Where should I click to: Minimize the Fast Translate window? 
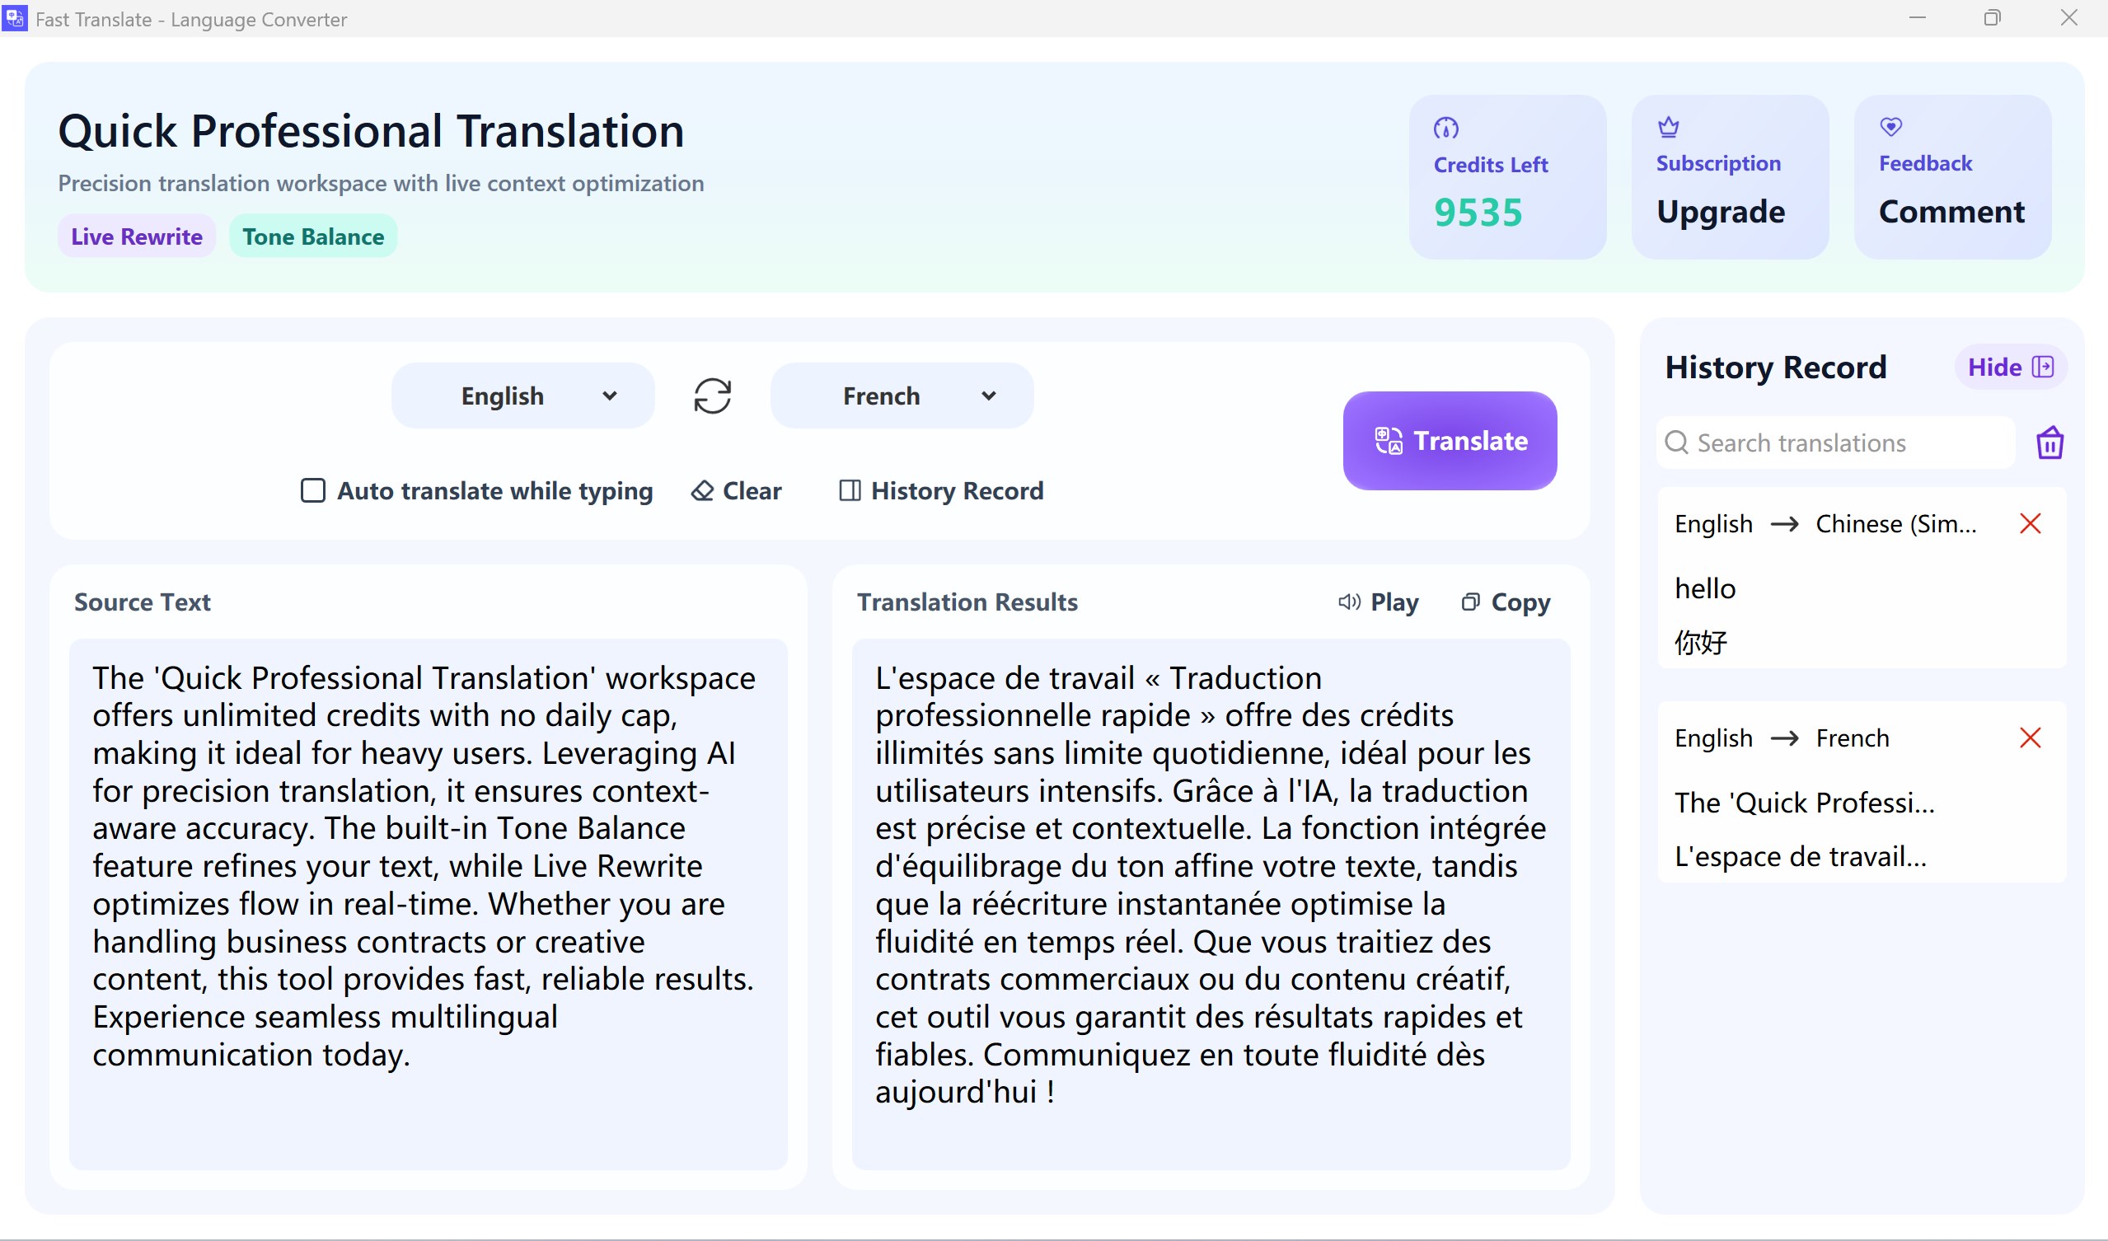tap(1918, 17)
